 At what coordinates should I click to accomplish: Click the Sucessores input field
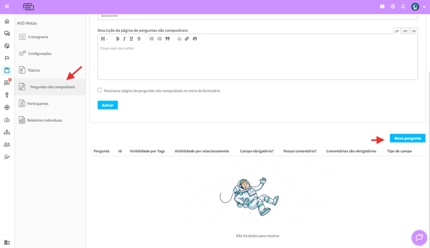pyautogui.click(x=257, y=16)
